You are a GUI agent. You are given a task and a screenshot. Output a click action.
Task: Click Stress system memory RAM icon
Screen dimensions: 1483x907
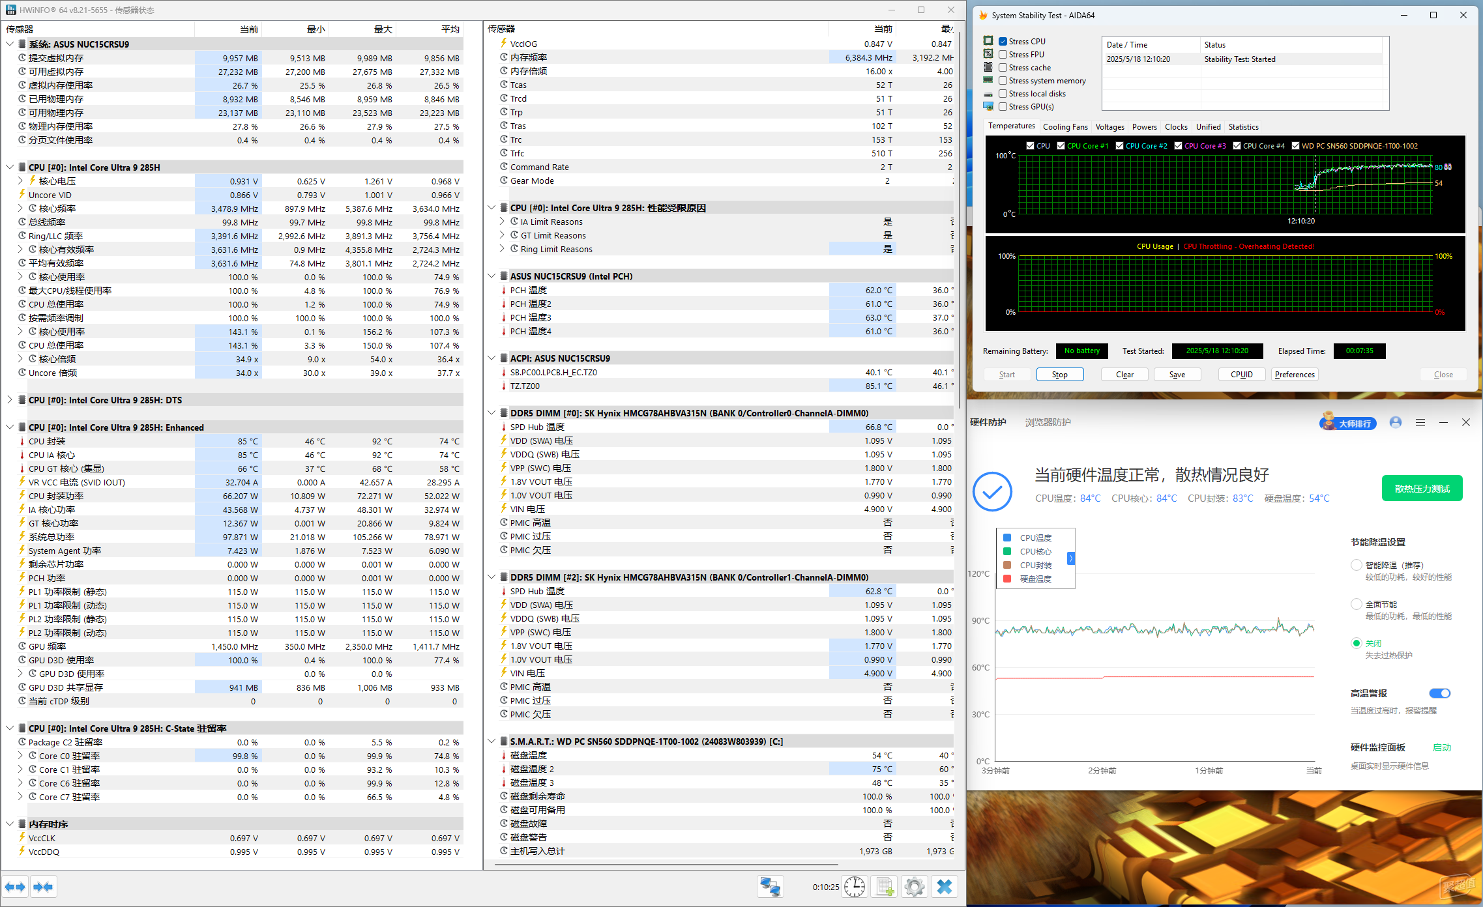click(988, 80)
